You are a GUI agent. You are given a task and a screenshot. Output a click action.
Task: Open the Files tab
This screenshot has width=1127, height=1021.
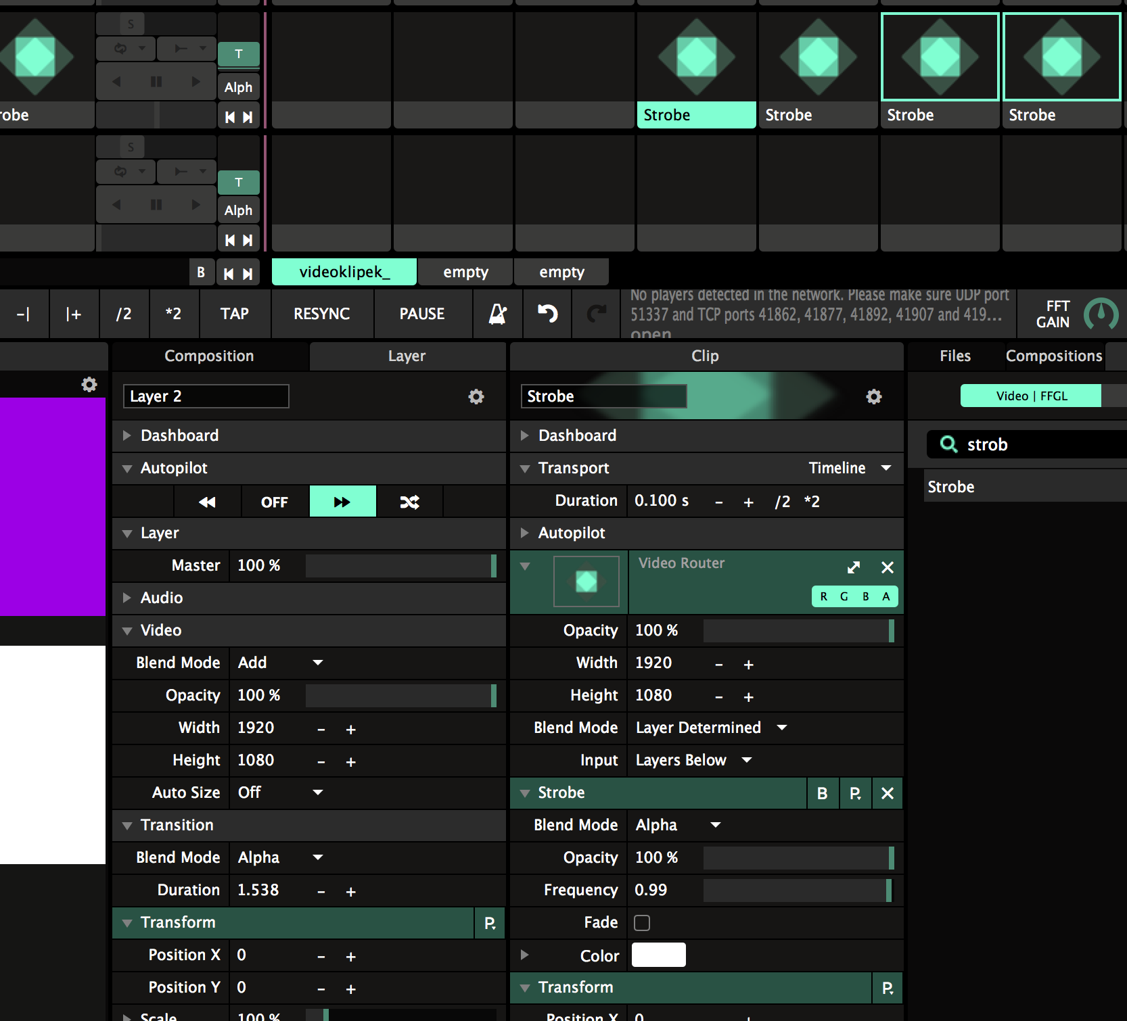(x=954, y=356)
